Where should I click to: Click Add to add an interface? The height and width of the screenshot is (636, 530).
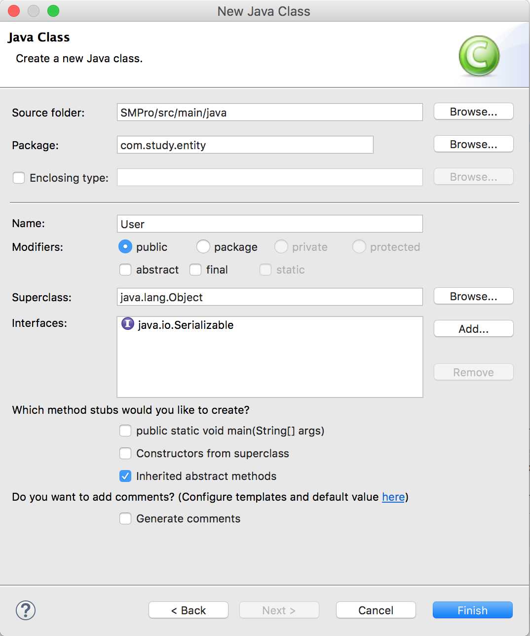(473, 329)
